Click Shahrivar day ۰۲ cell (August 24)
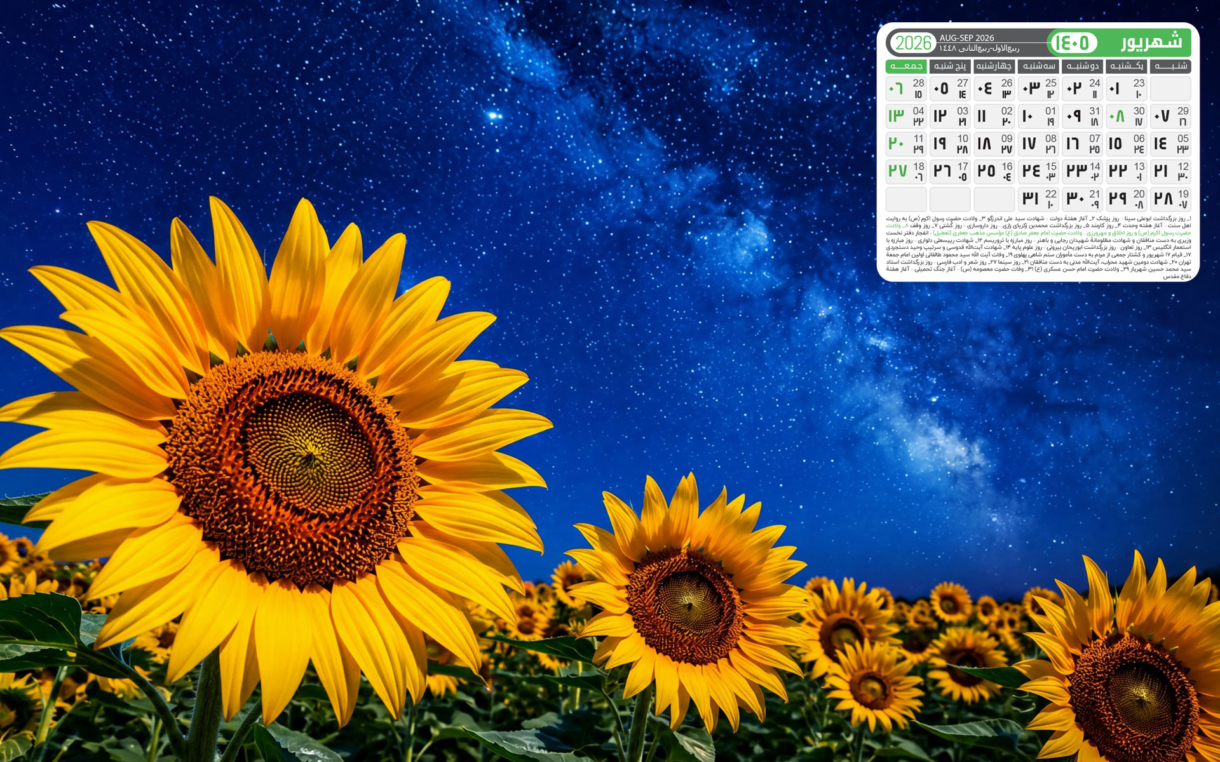 click(1082, 89)
